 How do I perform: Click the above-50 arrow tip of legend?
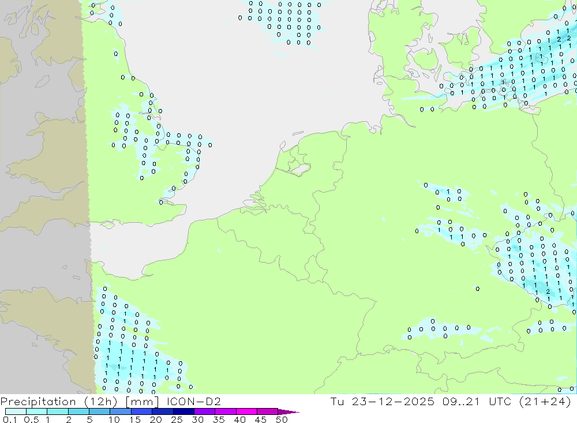click(289, 411)
